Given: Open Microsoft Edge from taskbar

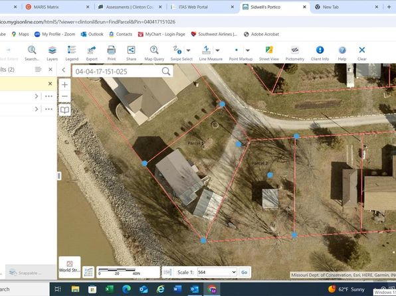Looking at the screenshot, I should pyautogui.click(x=126, y=289).
